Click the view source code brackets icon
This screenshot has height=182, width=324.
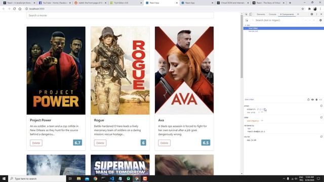320,100
